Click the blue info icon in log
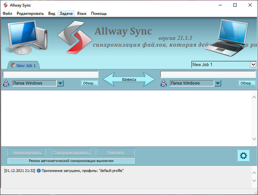258x195 pixels. (39, 171)
